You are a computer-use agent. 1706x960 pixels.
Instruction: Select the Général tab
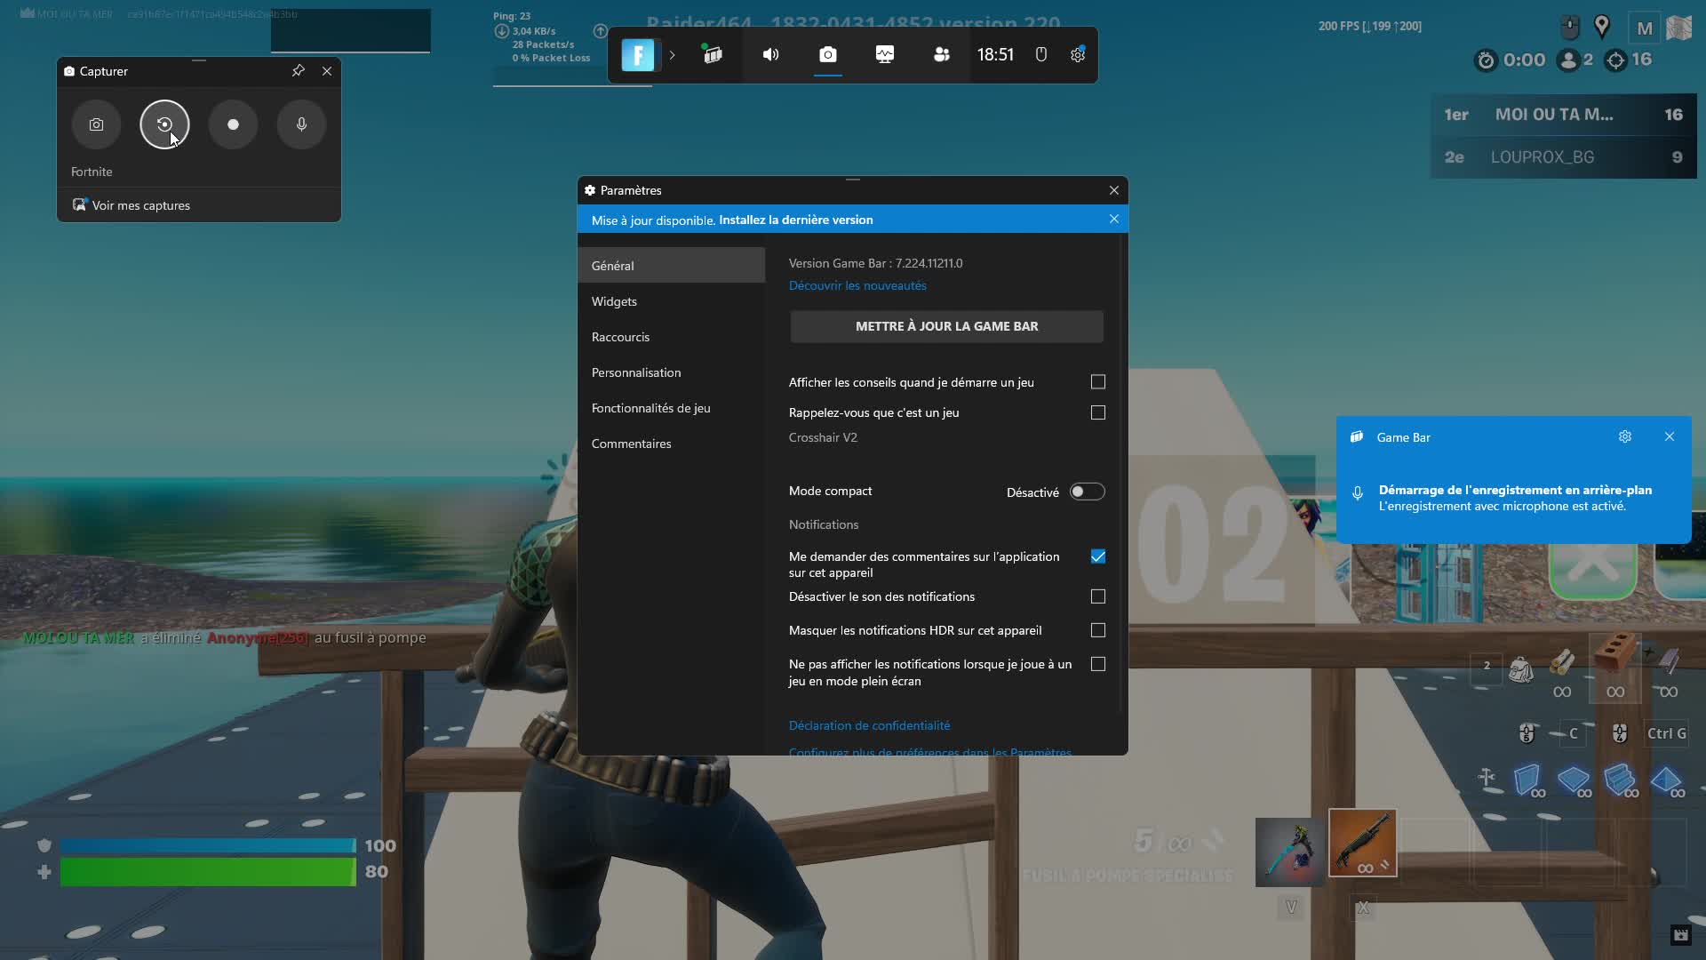click(x=671, y=265)
